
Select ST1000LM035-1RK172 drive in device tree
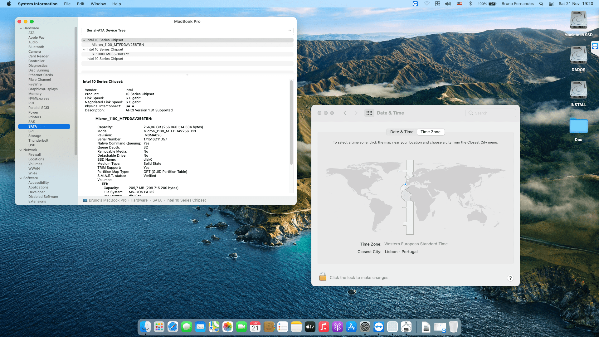coord(110,54)
